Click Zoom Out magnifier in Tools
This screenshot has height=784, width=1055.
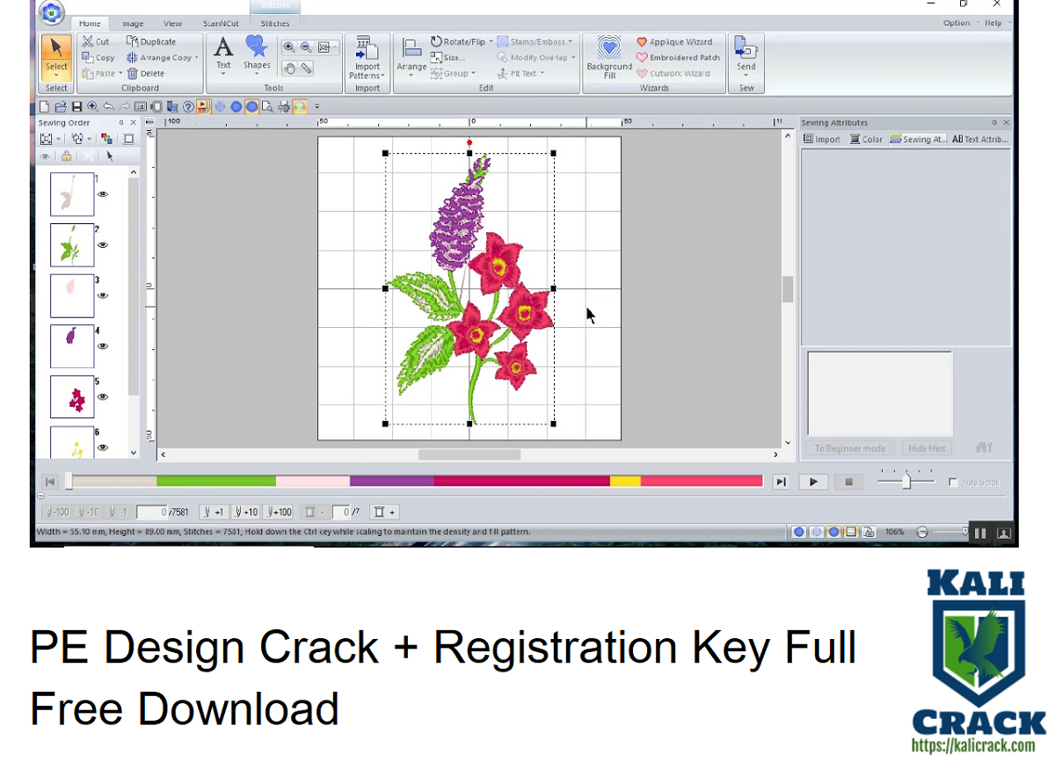[306, 47]
